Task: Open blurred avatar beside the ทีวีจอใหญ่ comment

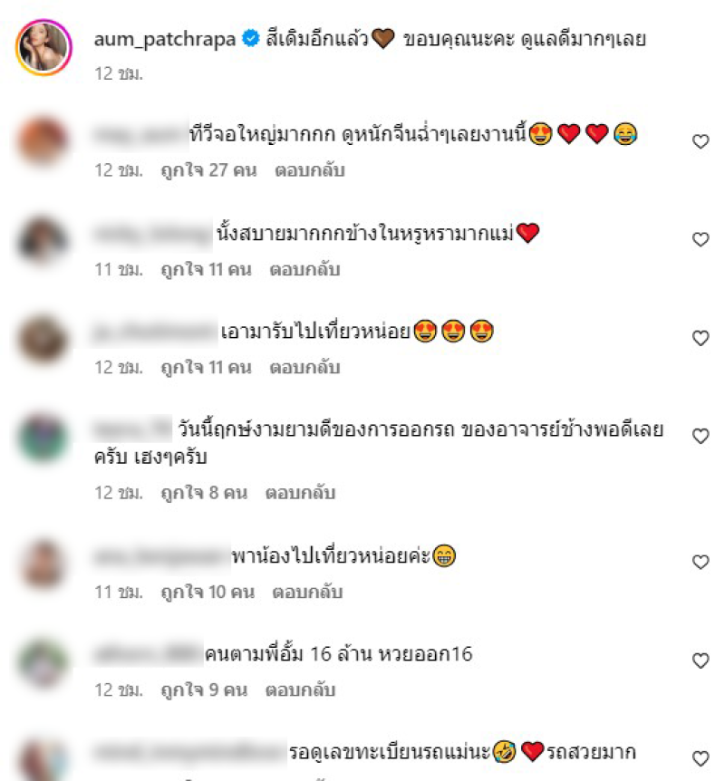Action: 43,140
